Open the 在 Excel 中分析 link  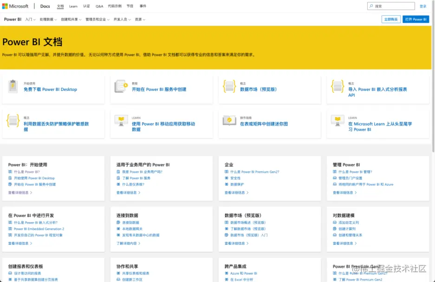[x=241, y=280]
